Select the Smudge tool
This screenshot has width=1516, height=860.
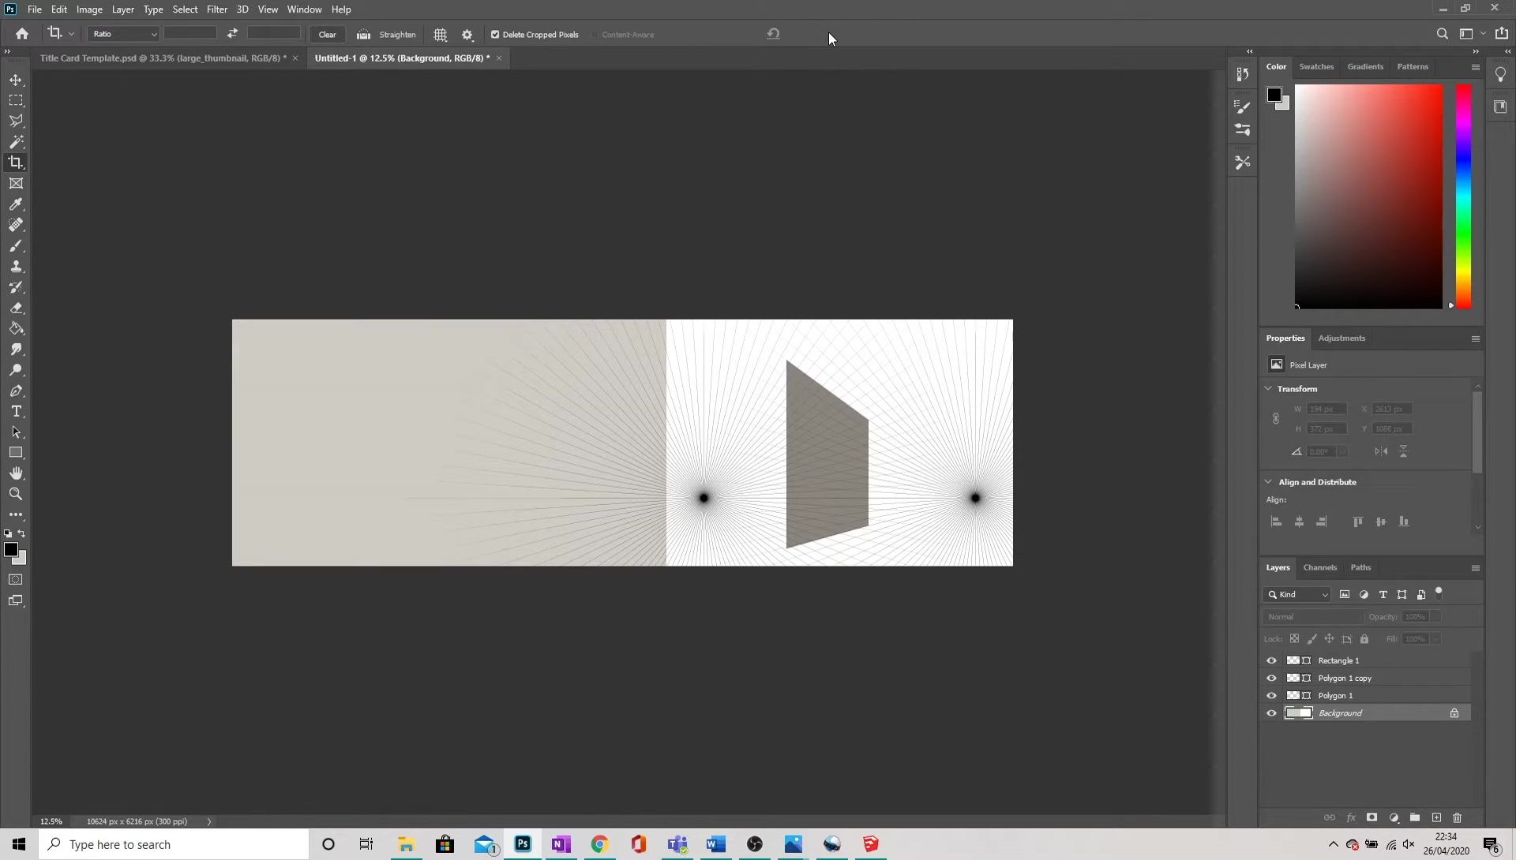(16, 350)
